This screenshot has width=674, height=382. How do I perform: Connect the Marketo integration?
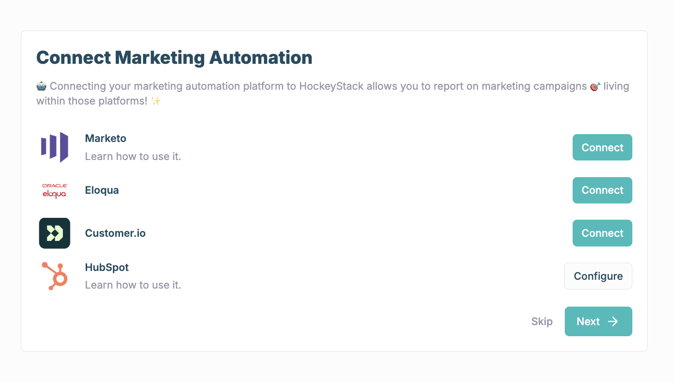coord(602,148)
